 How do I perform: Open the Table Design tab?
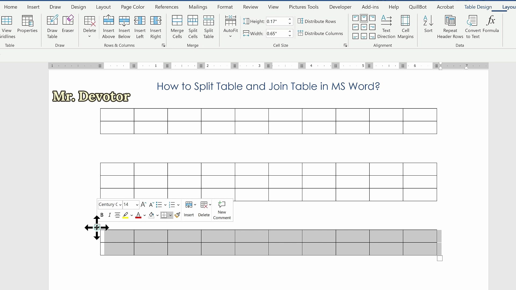pyautogui.click(x=478, y=7)
